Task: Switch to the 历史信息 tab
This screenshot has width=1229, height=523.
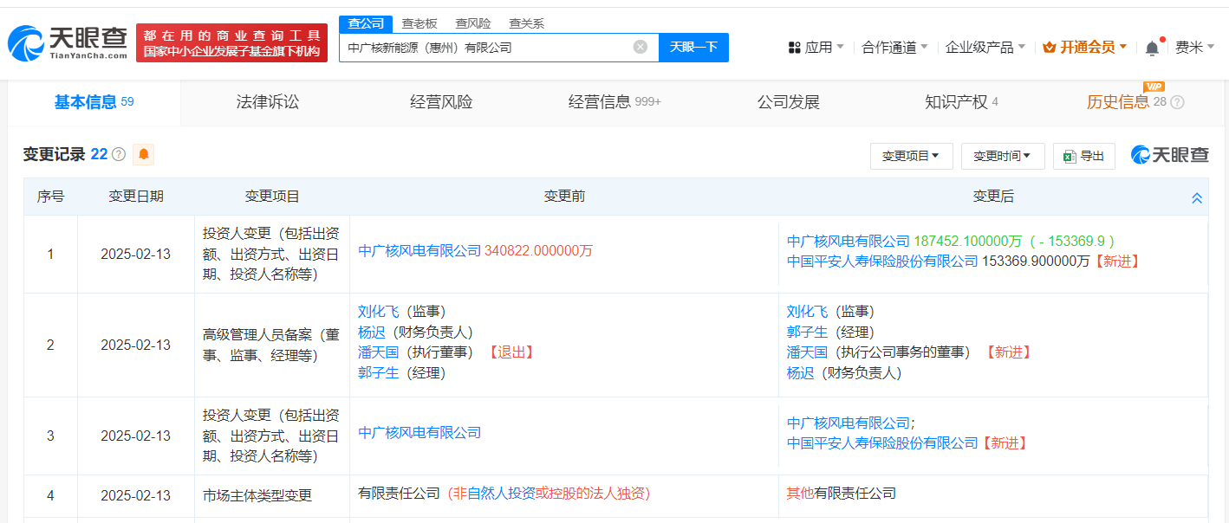Action: pyautogui.click(x=1135, y=102)
